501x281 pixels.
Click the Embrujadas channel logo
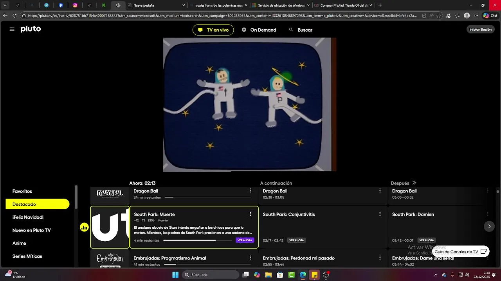110,260
